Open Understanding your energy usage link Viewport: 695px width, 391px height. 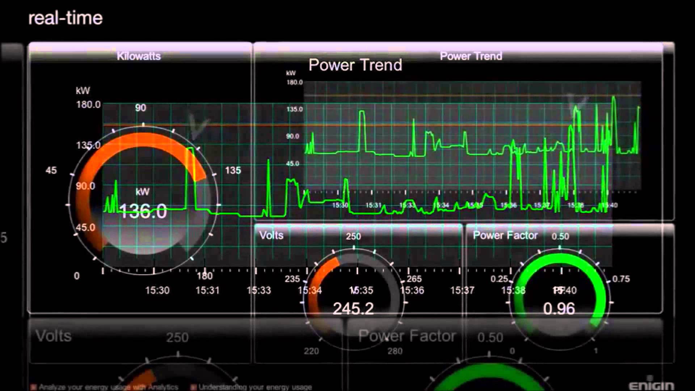pos(255,387)
